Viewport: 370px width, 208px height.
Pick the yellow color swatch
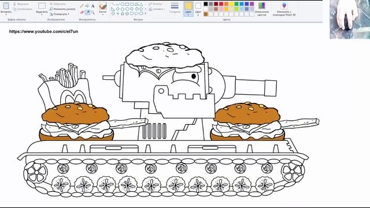(231, 4)
